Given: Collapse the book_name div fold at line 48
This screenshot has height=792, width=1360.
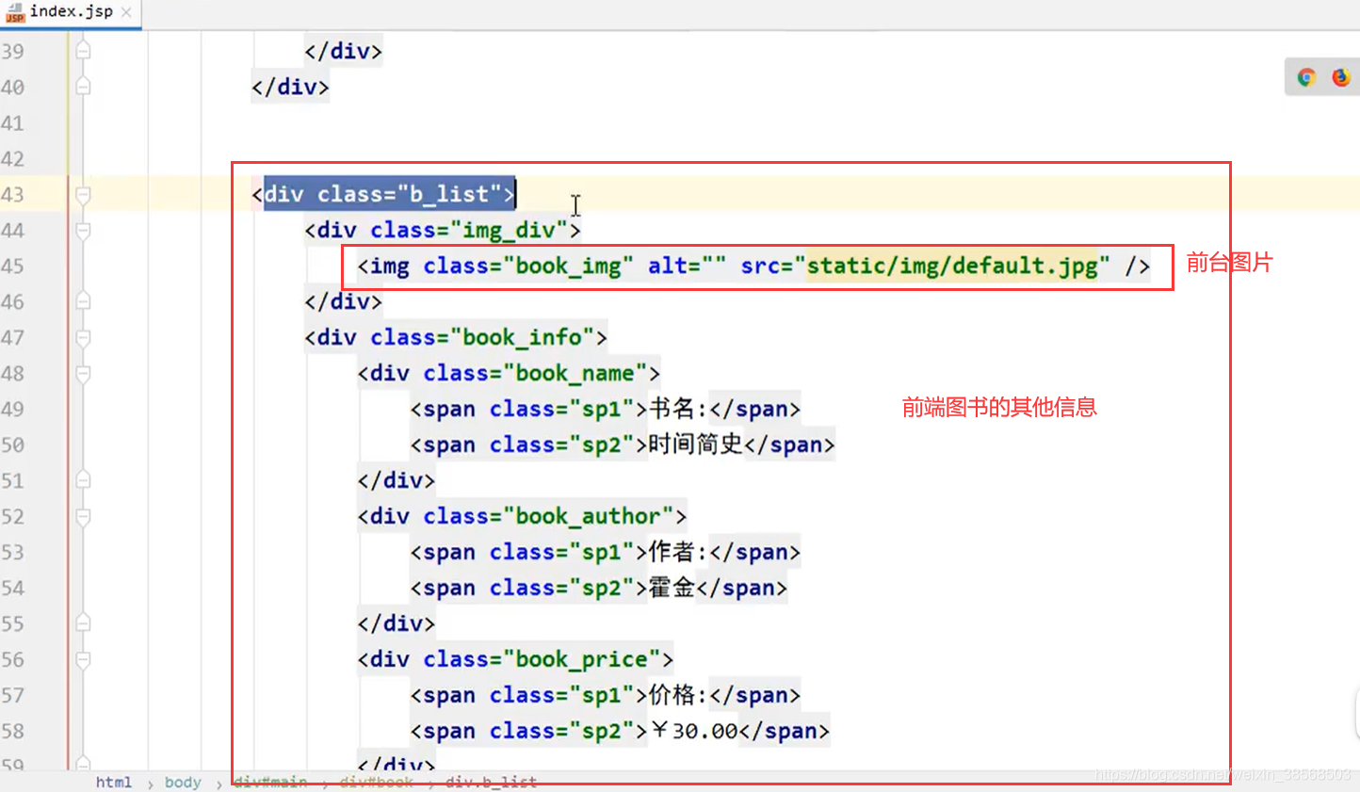Looking at the screenshot, I should [83, 373].
